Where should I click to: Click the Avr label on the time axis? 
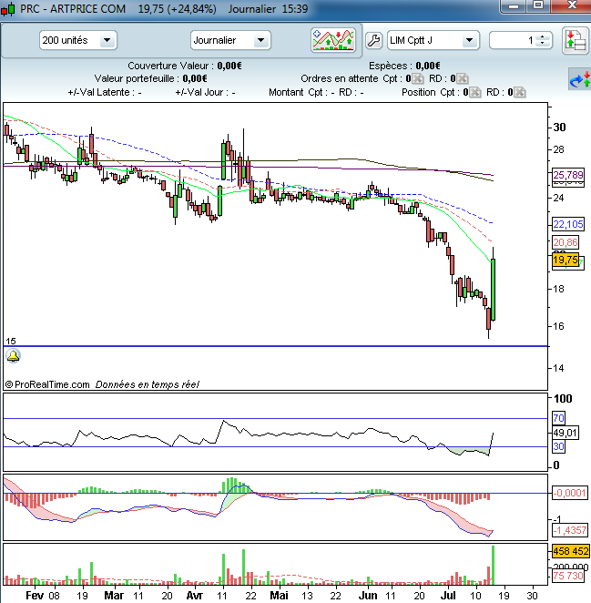pos(194,596)
